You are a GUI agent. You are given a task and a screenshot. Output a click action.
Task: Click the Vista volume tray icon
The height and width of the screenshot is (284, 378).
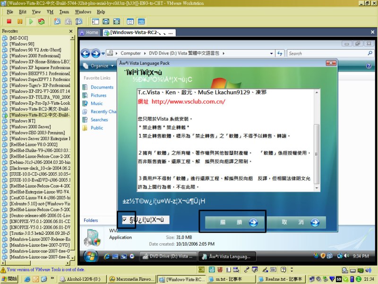click(346, 256)
